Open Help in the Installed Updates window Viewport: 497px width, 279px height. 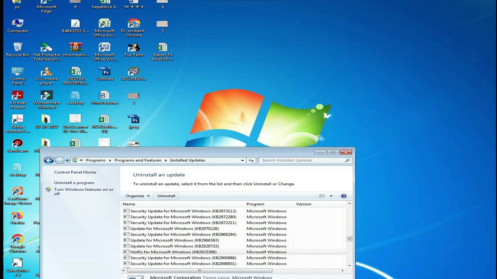[x=344, y=196]
